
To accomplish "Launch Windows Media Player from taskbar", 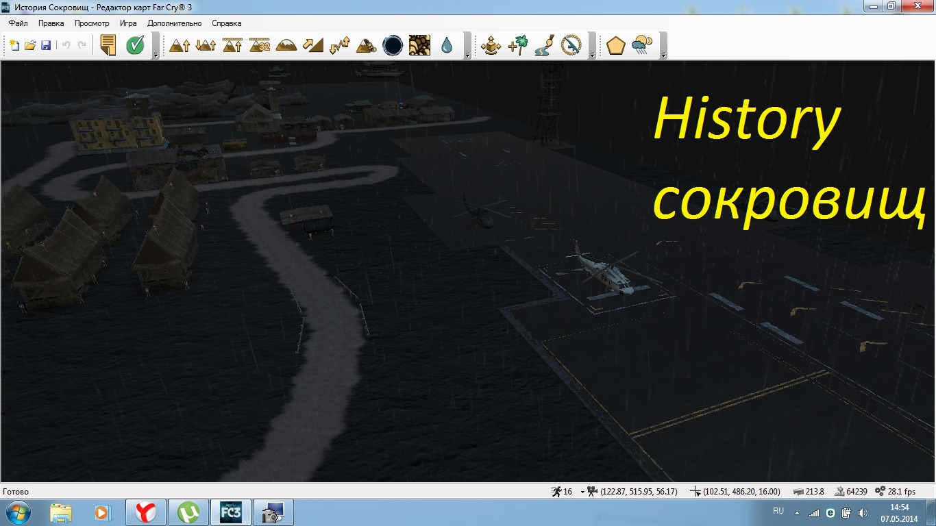I will [x=101, y=512].
